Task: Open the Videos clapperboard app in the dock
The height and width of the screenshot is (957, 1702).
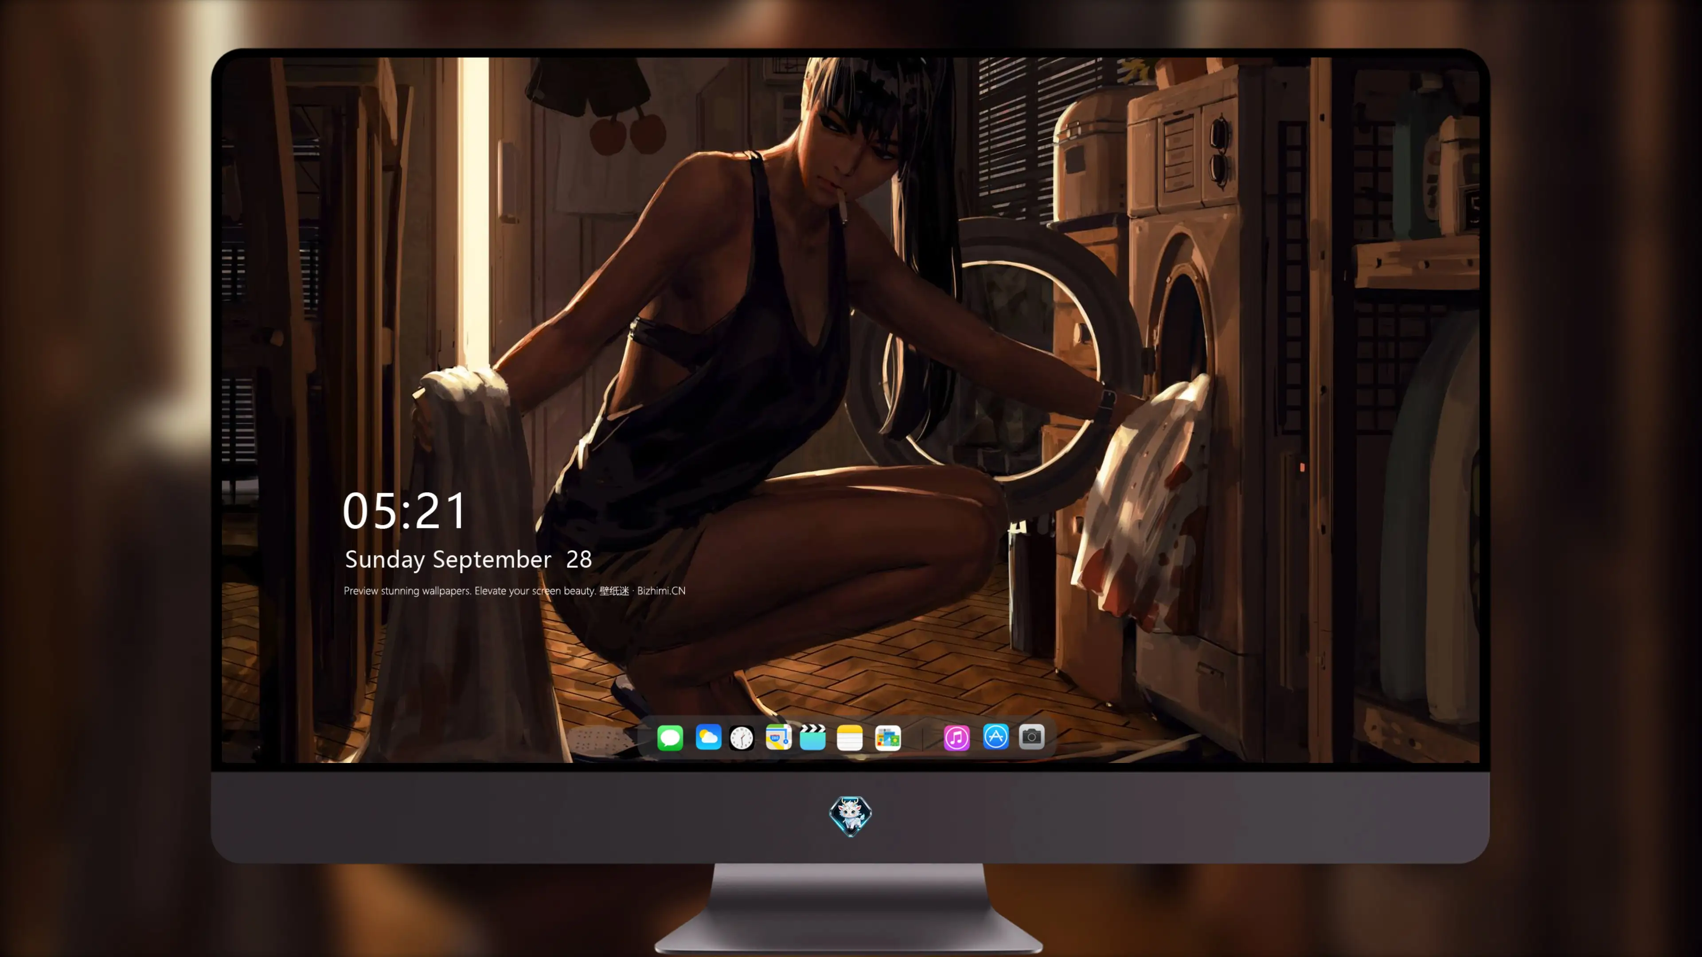Action: click(x=813, y=737)
